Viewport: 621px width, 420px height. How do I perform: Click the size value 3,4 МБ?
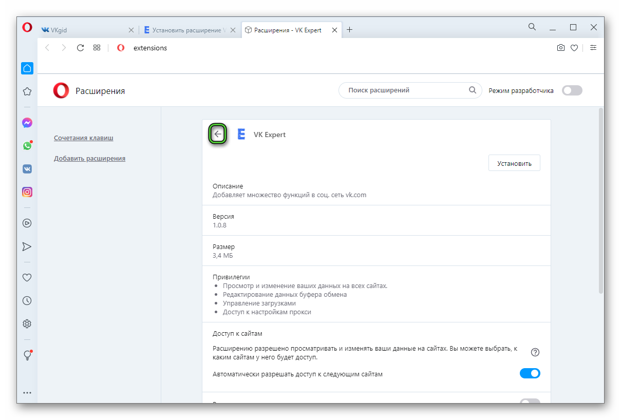click(223, 256)
